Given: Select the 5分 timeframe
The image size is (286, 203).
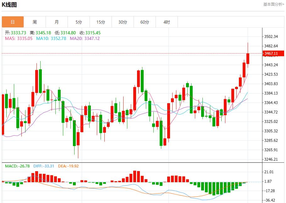Looking at the screenshot, I should pos(79,22).
